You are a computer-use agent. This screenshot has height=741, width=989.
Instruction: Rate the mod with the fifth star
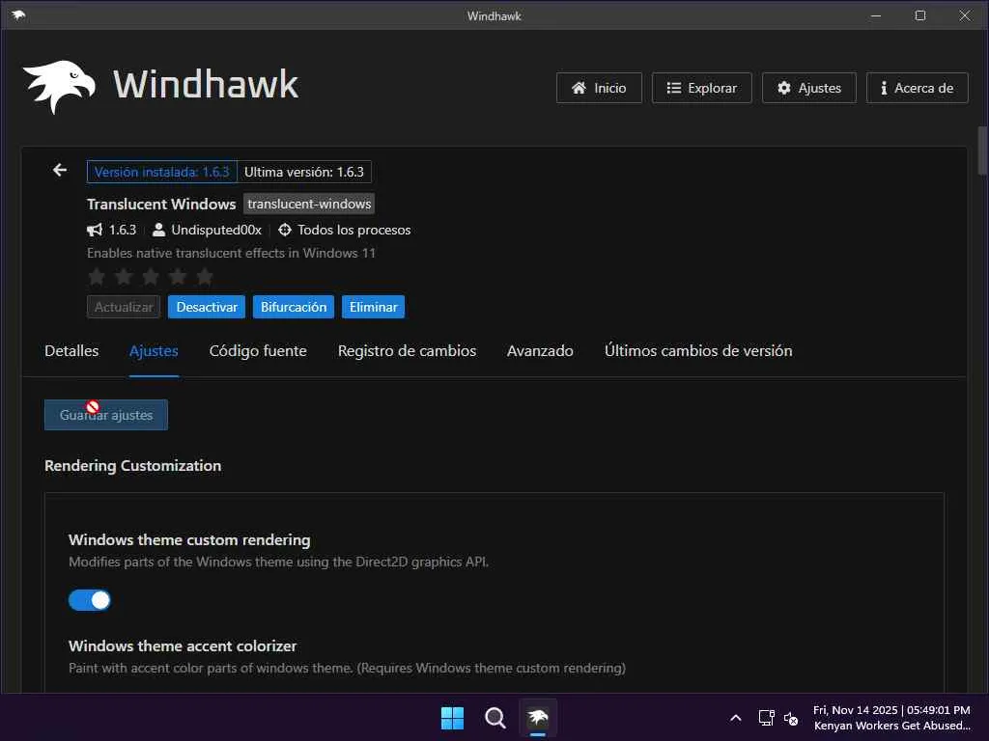[x=205, y=276]
